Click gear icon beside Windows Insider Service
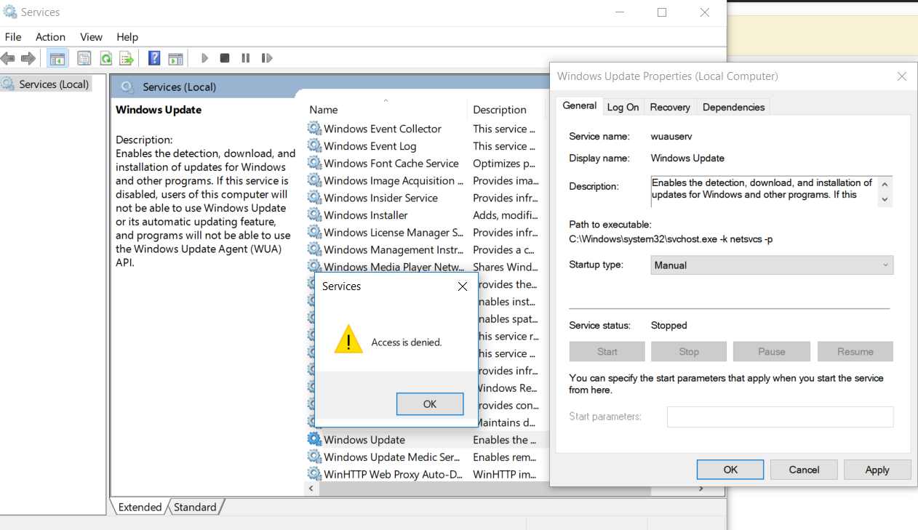918x530 pixels. click(x=314, y=198)
